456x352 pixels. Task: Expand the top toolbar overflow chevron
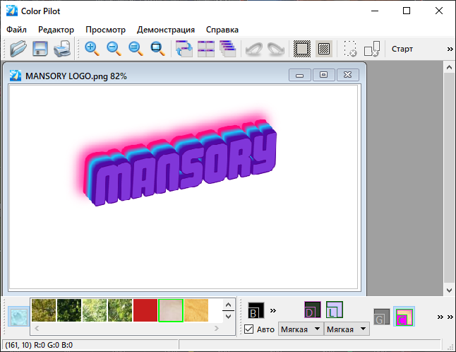click(x=450, y=49)
